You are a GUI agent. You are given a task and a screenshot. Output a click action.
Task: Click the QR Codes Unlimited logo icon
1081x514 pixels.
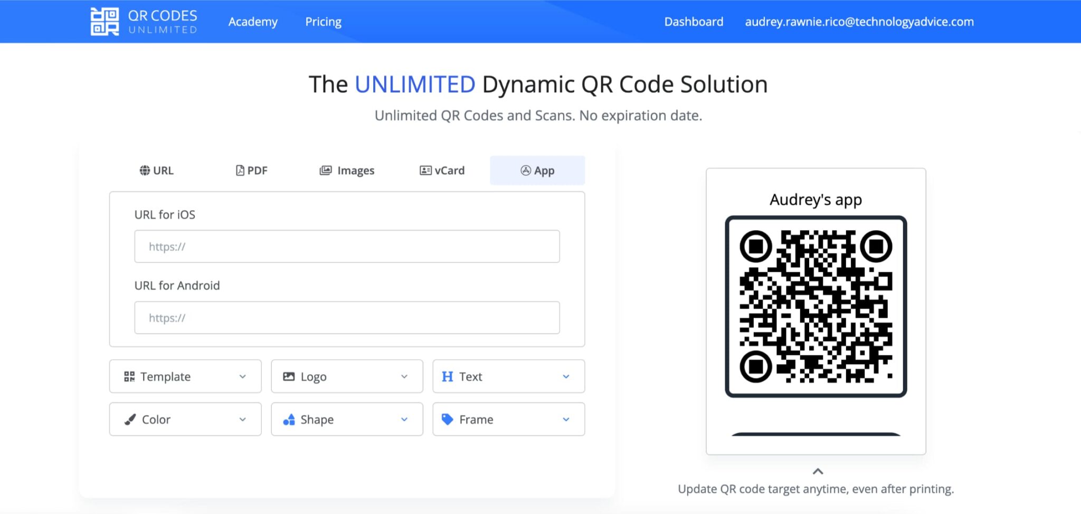106,22
